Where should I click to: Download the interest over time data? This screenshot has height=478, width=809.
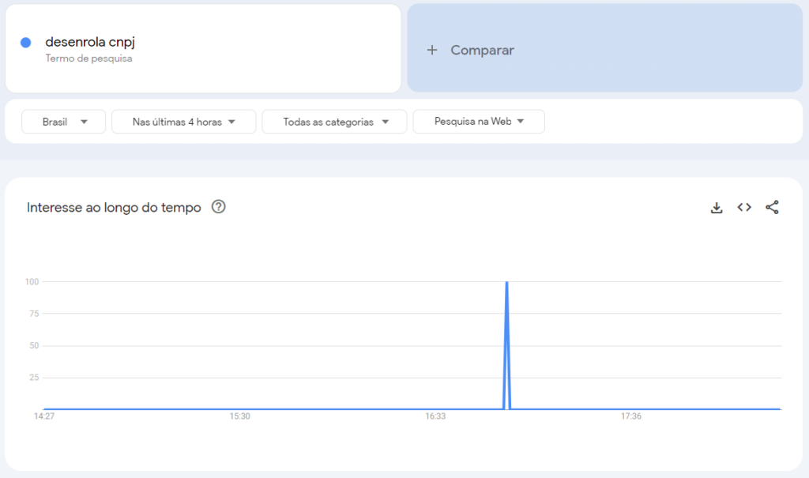[x=716, y=208]
